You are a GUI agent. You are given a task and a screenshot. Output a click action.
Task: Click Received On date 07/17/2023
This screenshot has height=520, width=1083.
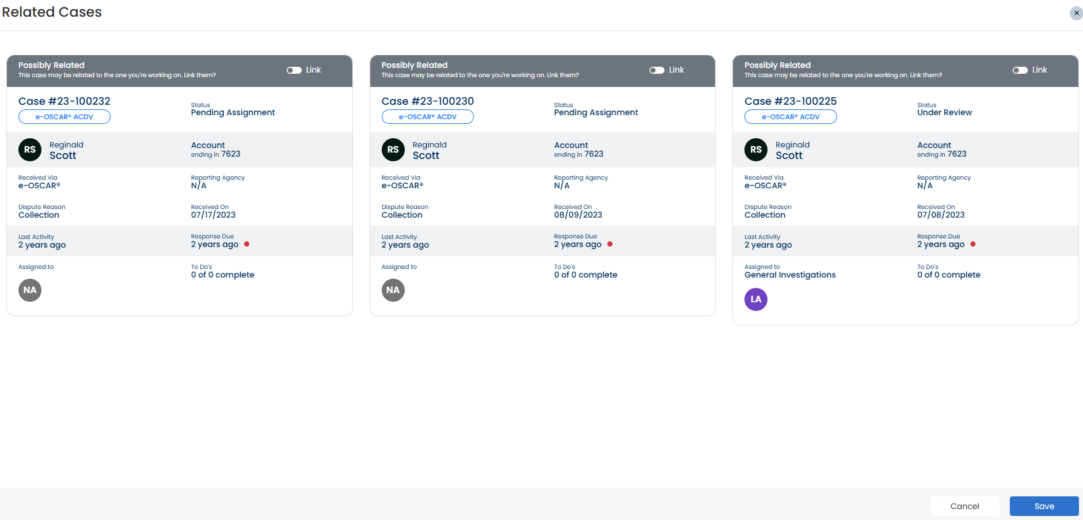point(213,215)
